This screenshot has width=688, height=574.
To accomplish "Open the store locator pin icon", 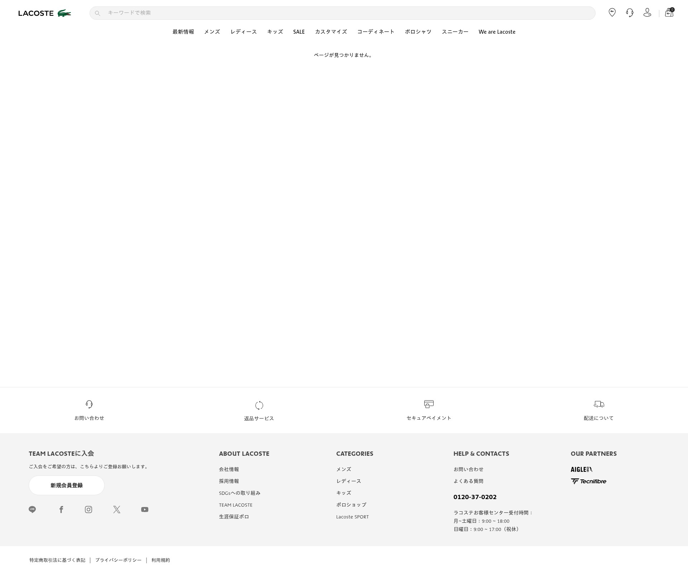I will (x=612, y=13).
